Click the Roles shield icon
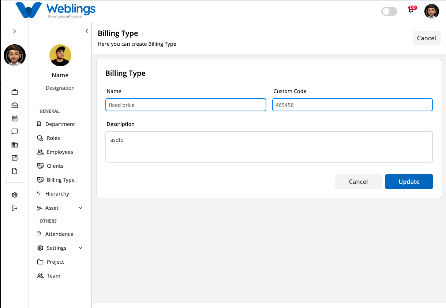This screenshot has width=446, height=308. click(x=40, y=138)
